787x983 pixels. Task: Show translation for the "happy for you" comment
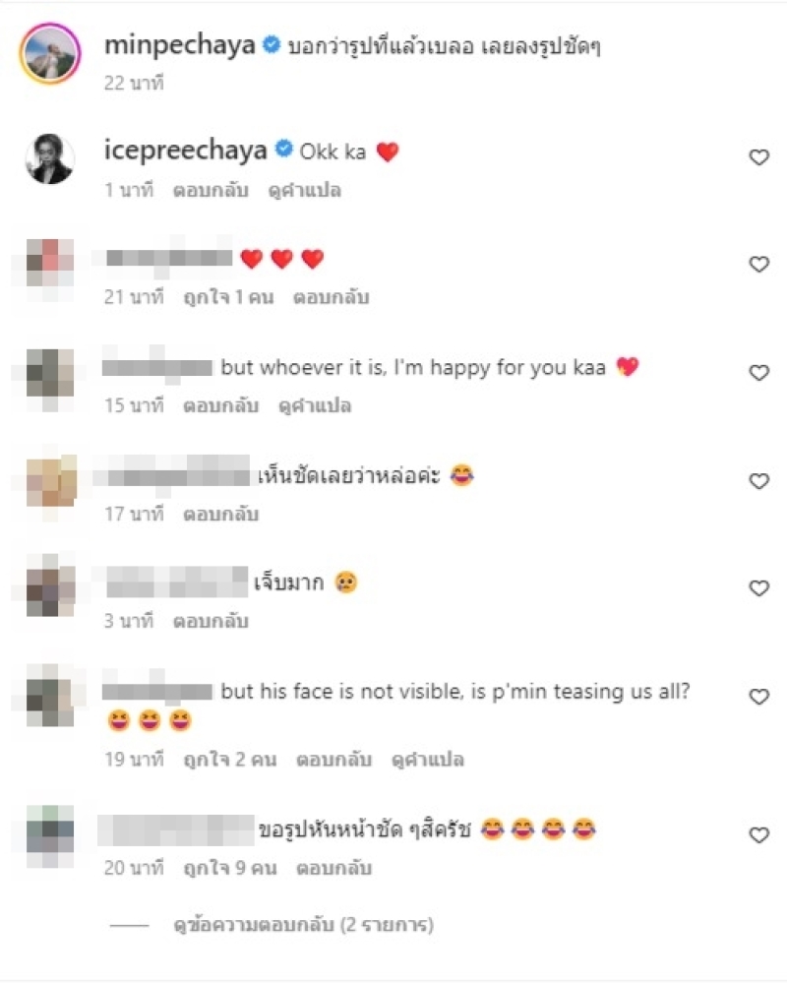point(315,405)
